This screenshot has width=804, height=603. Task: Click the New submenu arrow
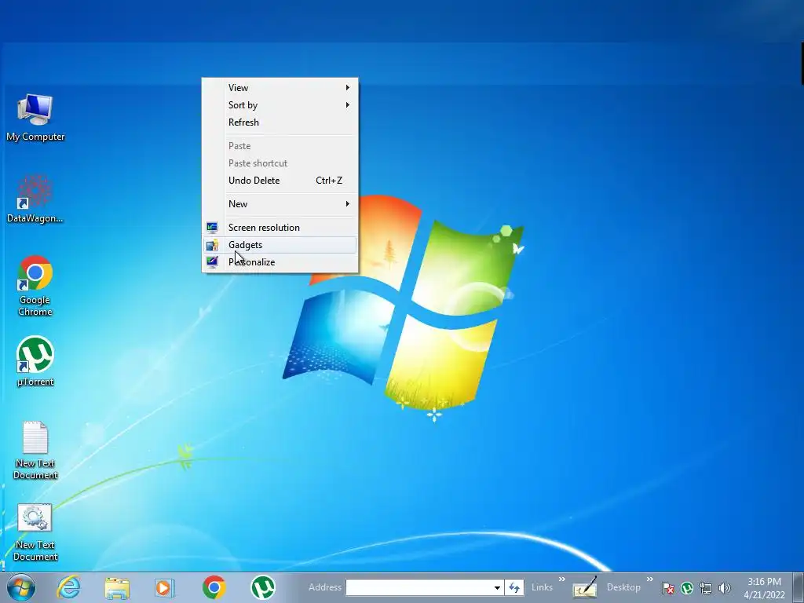pos(348,204)
